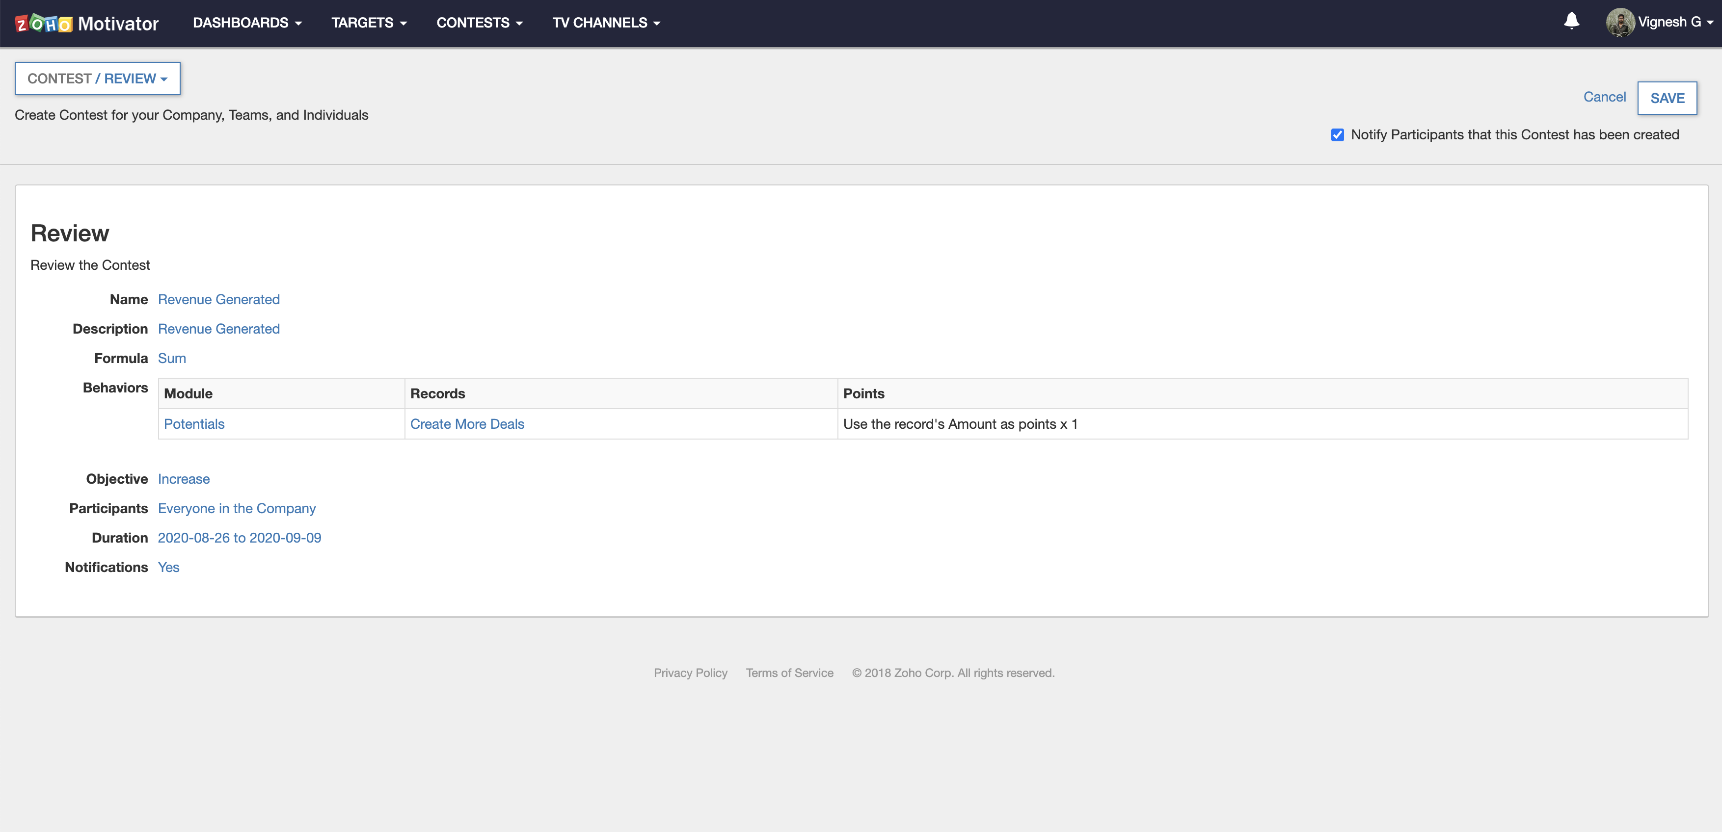Image resolution: width=1722 pixels, height=832 pixels.
Task: Click Description value Revenue Generated
Action: 218,329
